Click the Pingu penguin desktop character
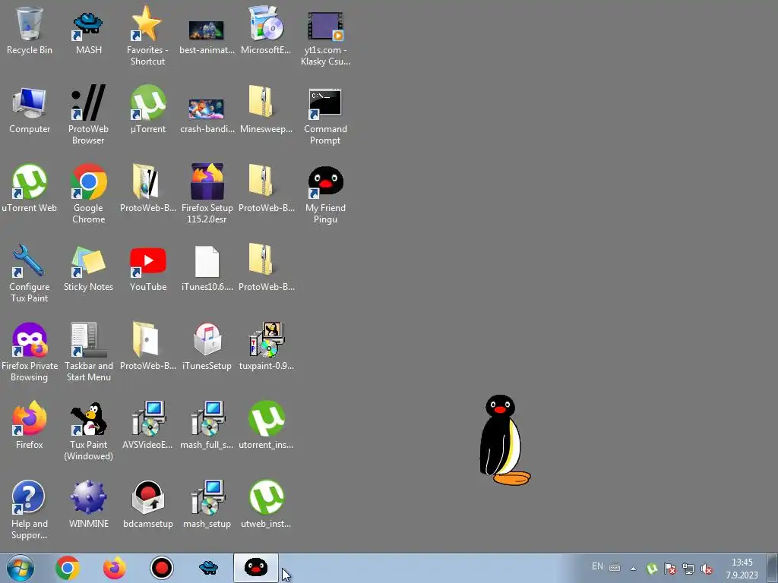Image resolution: width=778 pixels, height=583 pixels. [504, 440]
